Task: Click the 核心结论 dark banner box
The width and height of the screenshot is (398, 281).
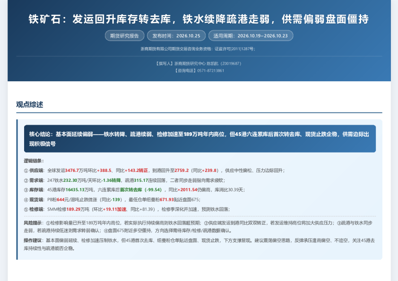Action: [x=200, y=139]
